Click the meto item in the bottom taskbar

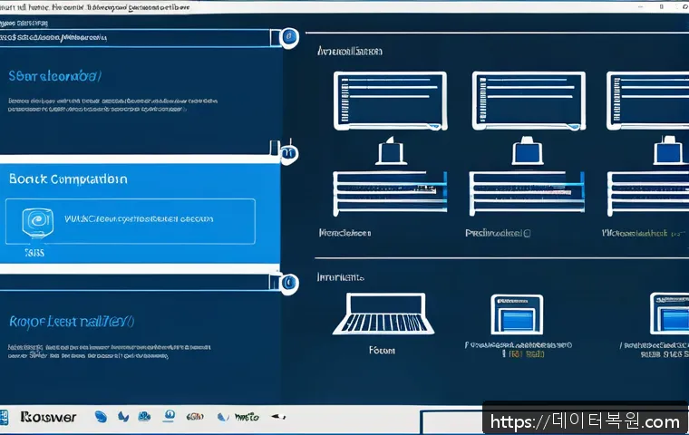pos(246,417)
